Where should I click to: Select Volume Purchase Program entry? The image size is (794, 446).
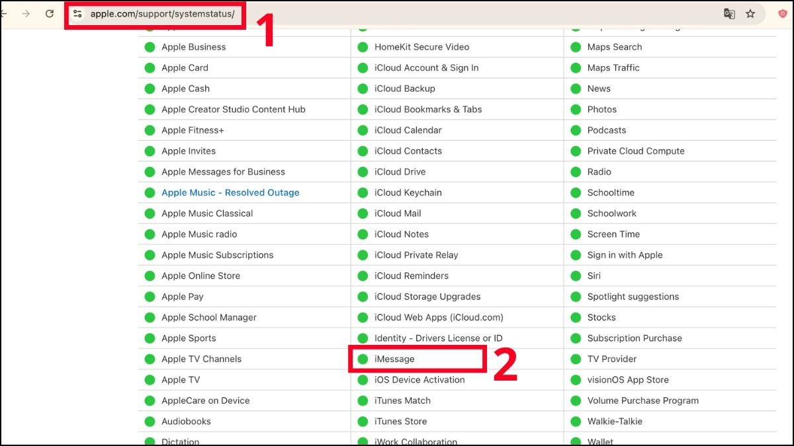643,401
